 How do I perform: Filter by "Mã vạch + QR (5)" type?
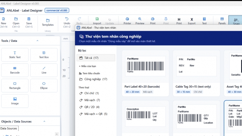coord(94,114)
